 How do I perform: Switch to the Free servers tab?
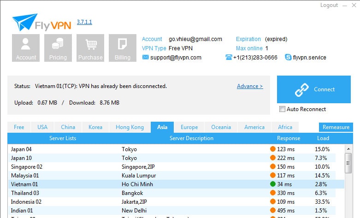coord(19,127)
